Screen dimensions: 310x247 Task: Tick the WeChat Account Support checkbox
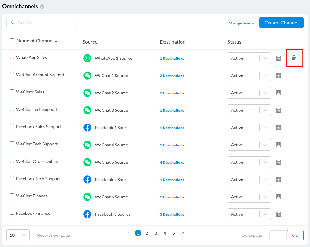[12, 74]
